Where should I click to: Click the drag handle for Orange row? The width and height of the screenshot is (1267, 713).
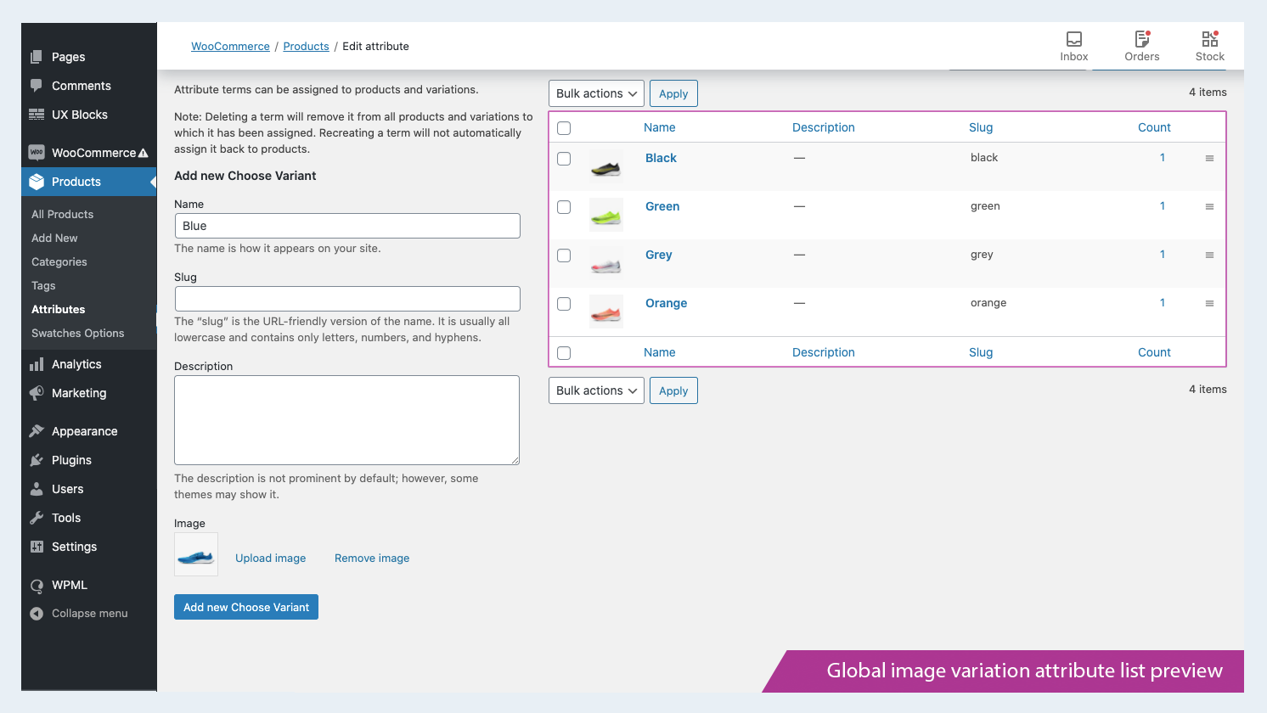click(x=1209, y=304)
